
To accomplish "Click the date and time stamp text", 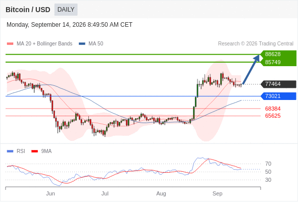I will [69, 25].
